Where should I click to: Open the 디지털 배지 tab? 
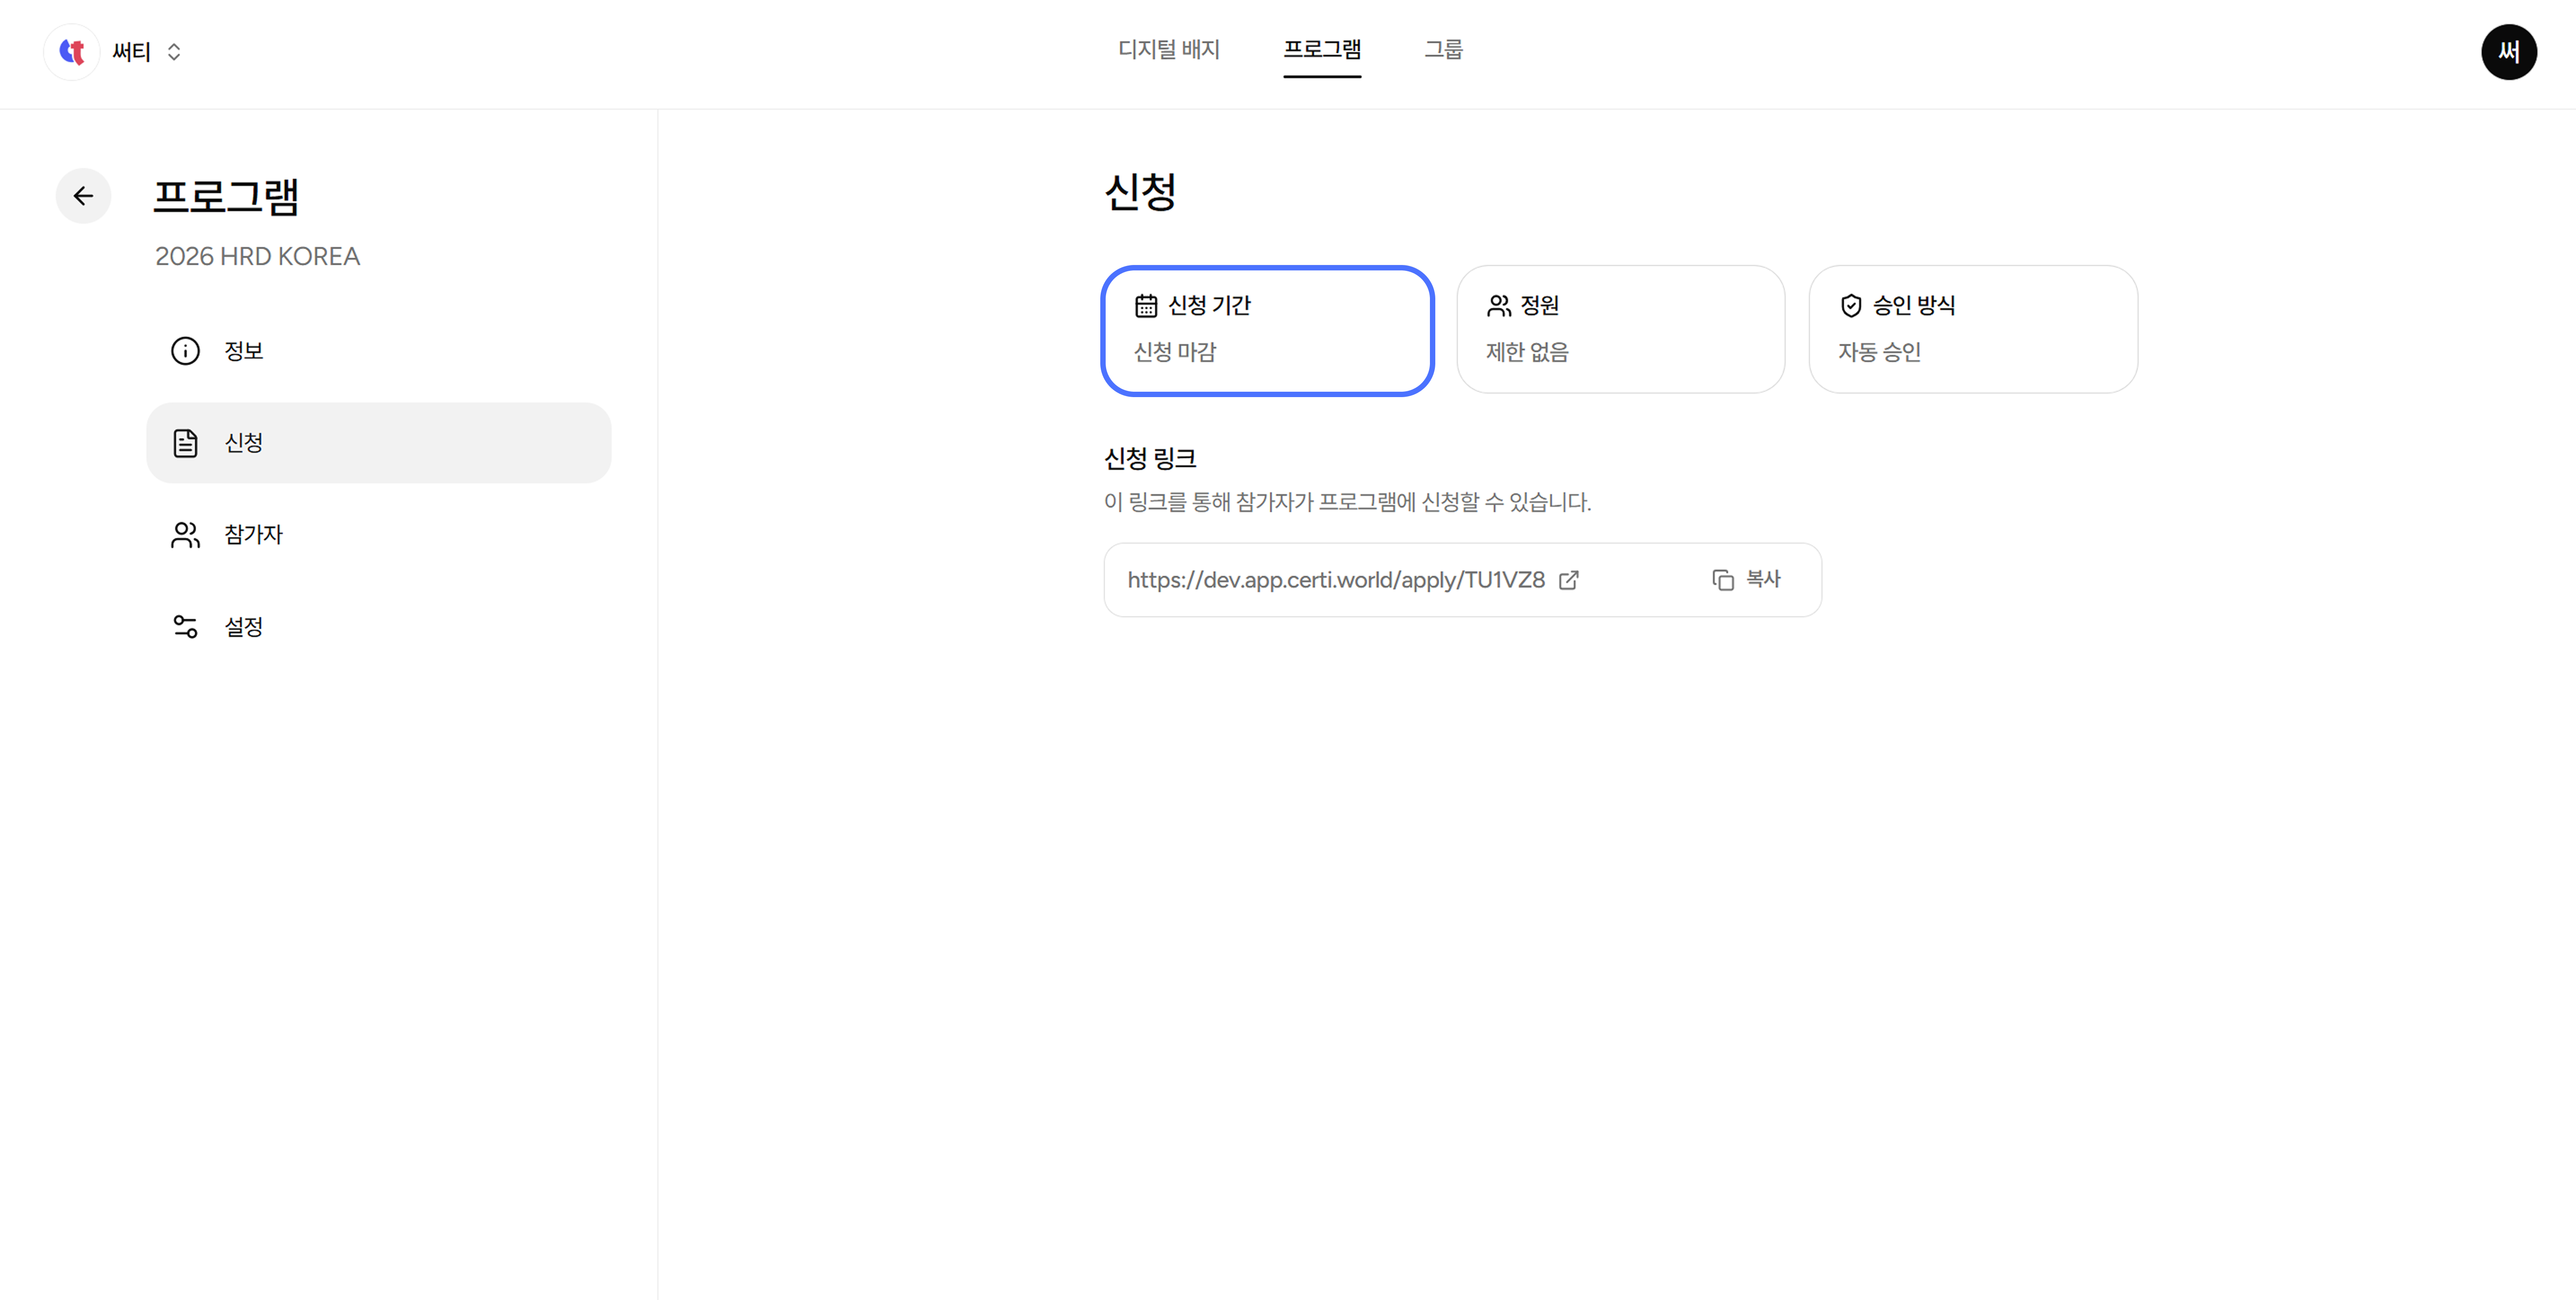point(1168,49)
